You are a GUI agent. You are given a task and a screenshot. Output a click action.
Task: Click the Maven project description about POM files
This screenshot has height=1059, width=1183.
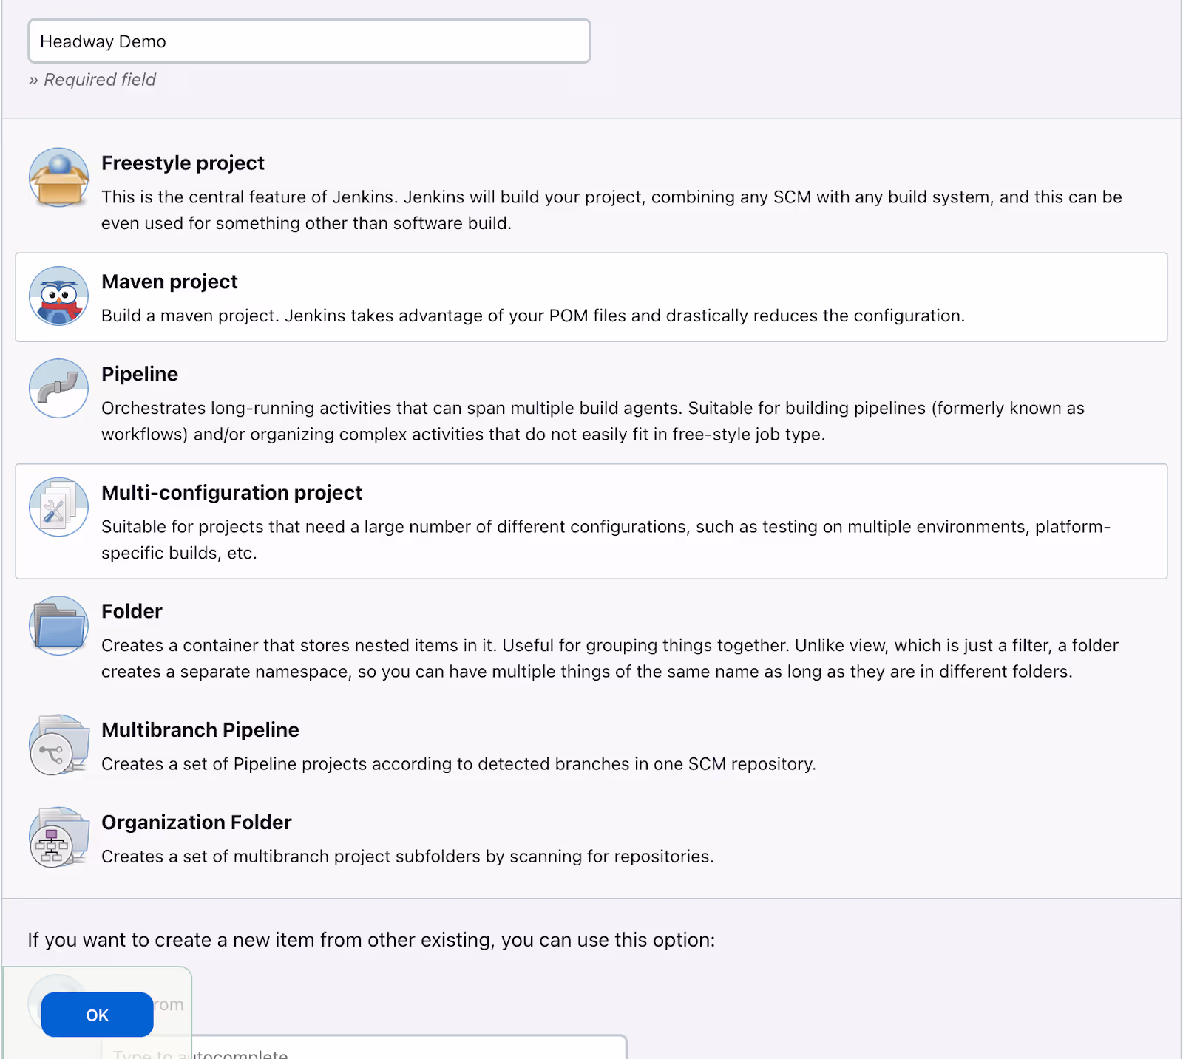coord(533,316)
